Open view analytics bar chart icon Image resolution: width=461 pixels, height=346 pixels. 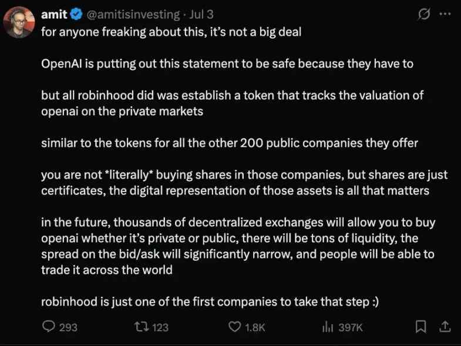328,327
